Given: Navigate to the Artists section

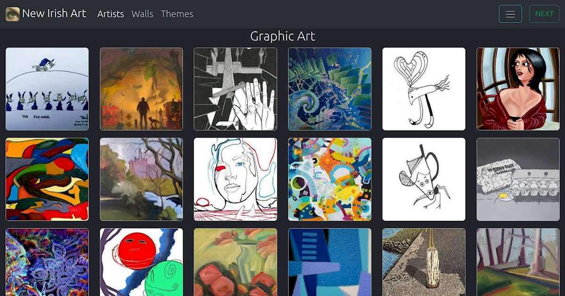Looking at the screenshot, I should coord(110,14).
